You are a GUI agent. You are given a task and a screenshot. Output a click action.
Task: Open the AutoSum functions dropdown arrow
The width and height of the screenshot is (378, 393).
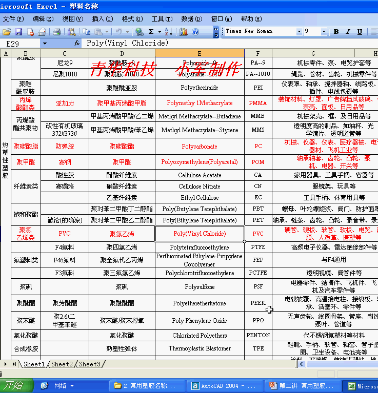click(160, 32)
